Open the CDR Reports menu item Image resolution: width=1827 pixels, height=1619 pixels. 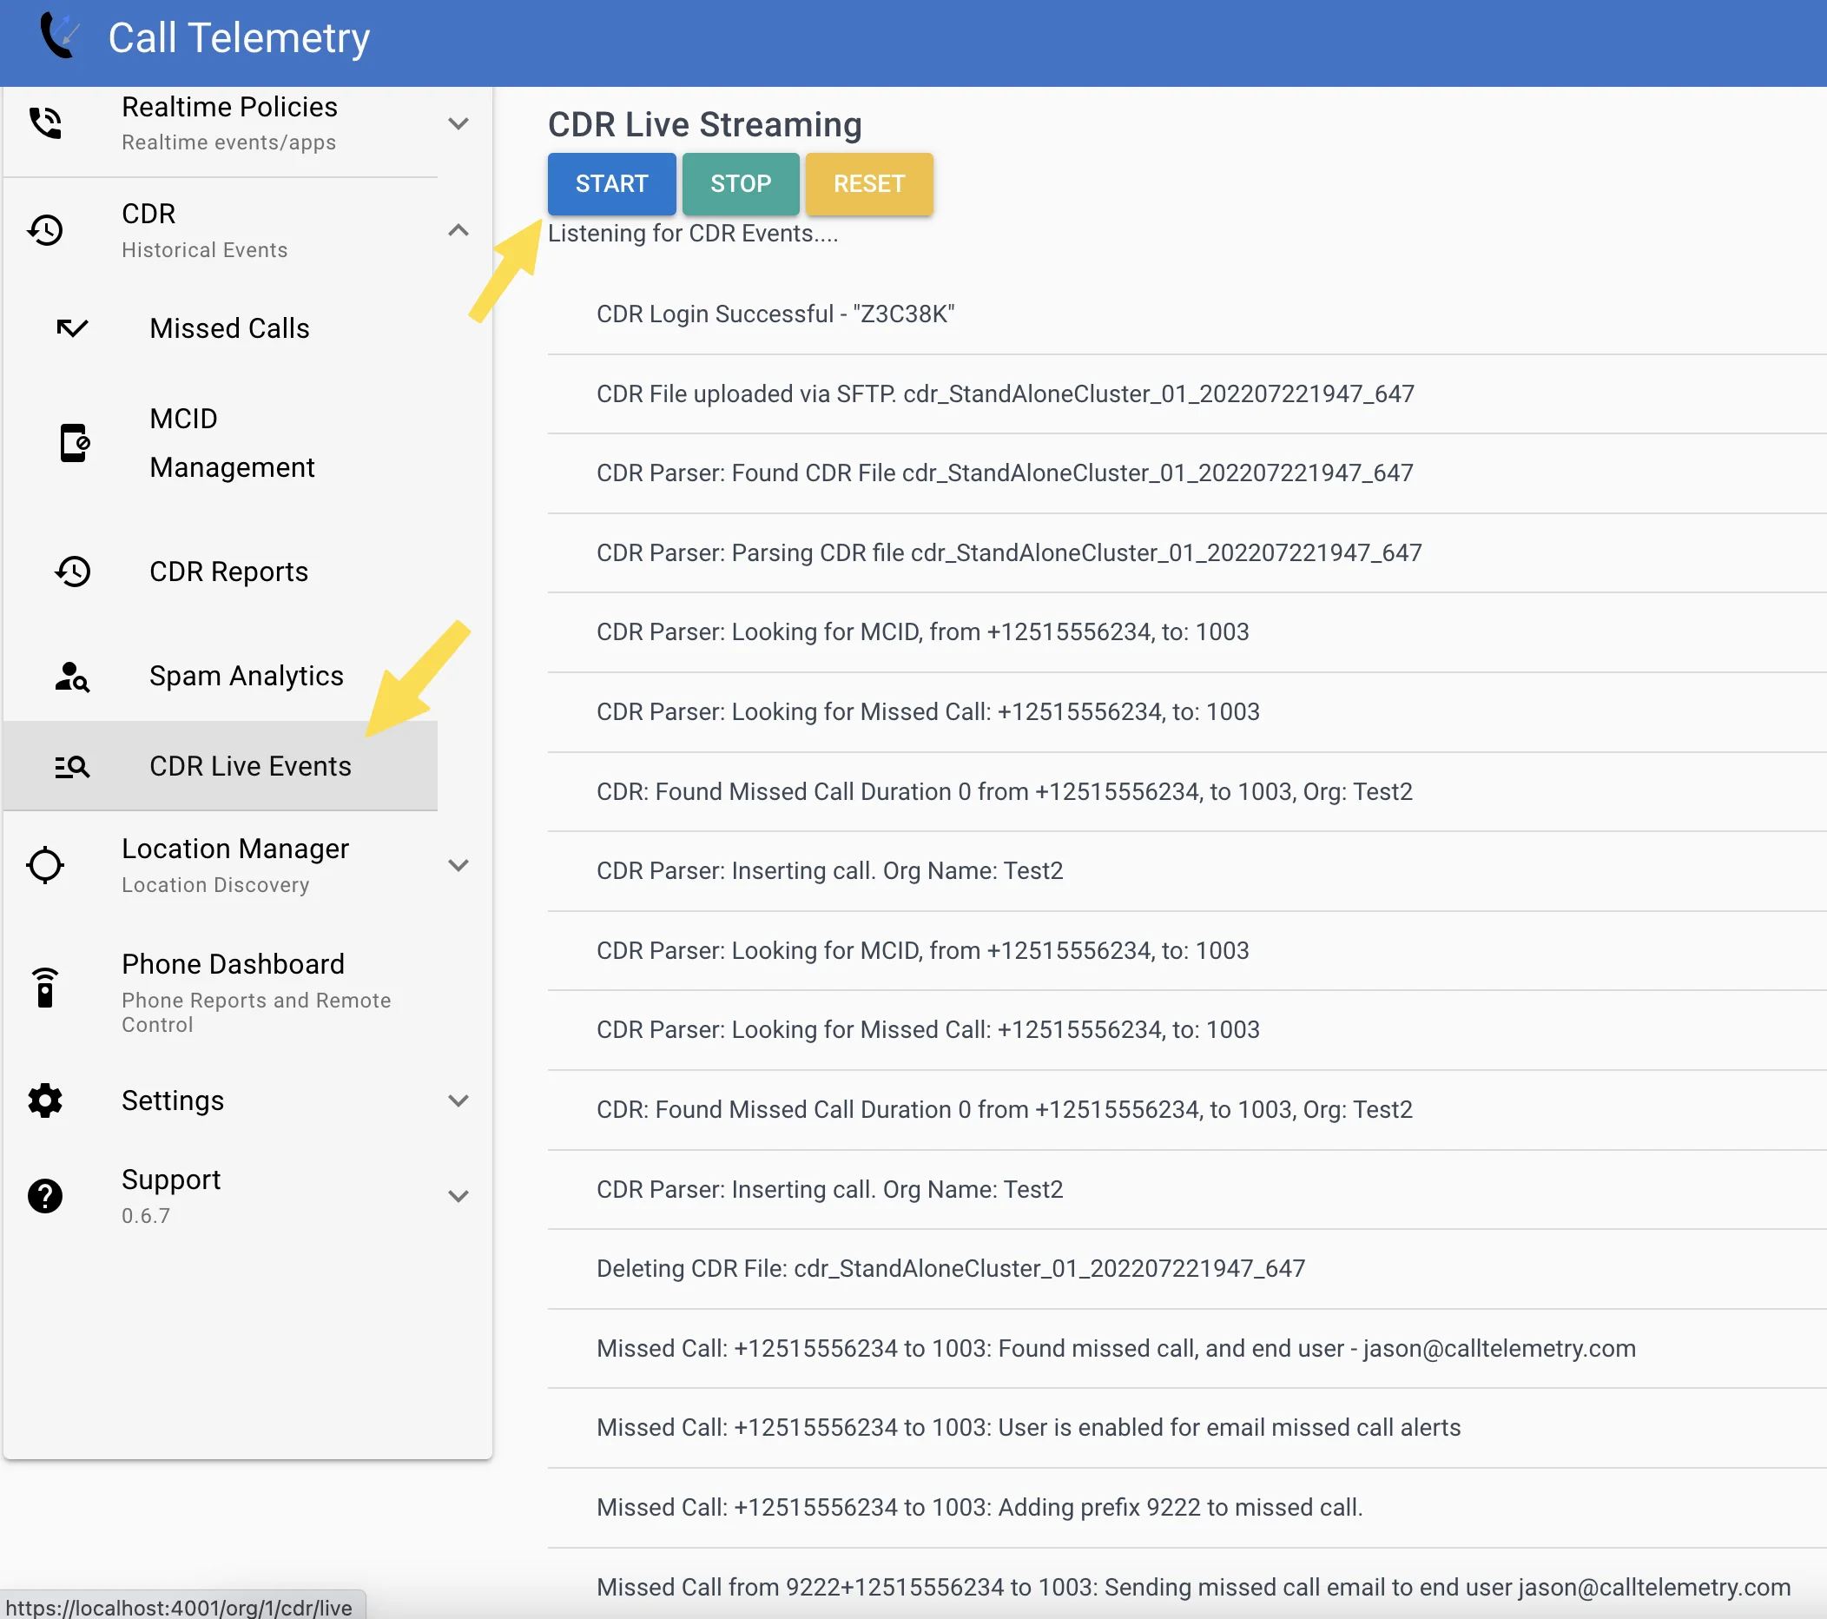pyautogui.click(x=229, y=572)
